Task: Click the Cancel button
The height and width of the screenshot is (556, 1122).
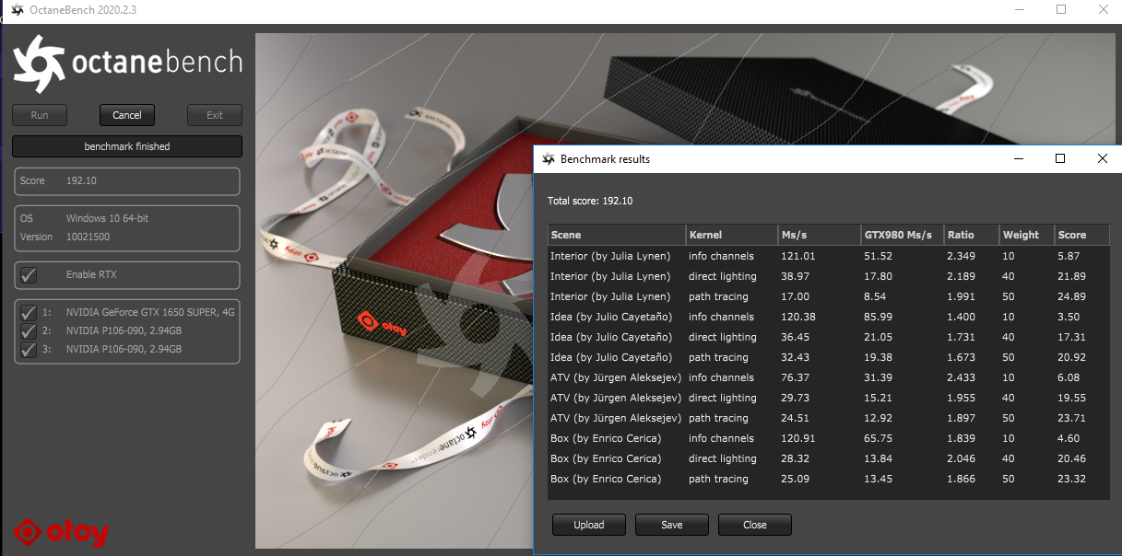Action: pyautogui.click(x=127, y=115)
